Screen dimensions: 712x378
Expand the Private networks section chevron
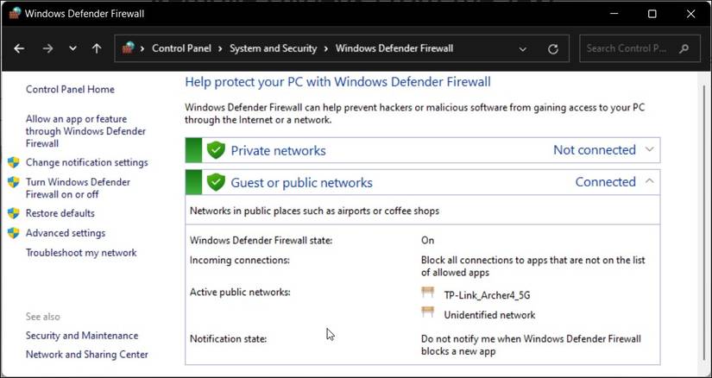pos(650,149)
